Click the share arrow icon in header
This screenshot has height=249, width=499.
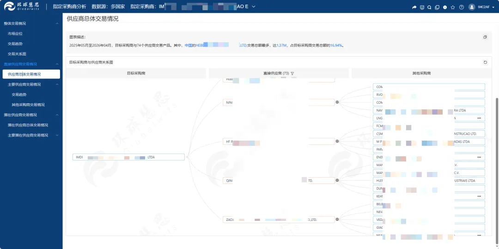pyautogui.click(x=414, y=7)
